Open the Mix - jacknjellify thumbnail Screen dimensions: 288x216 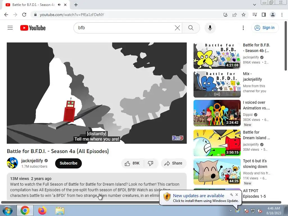tap(217, 84)
